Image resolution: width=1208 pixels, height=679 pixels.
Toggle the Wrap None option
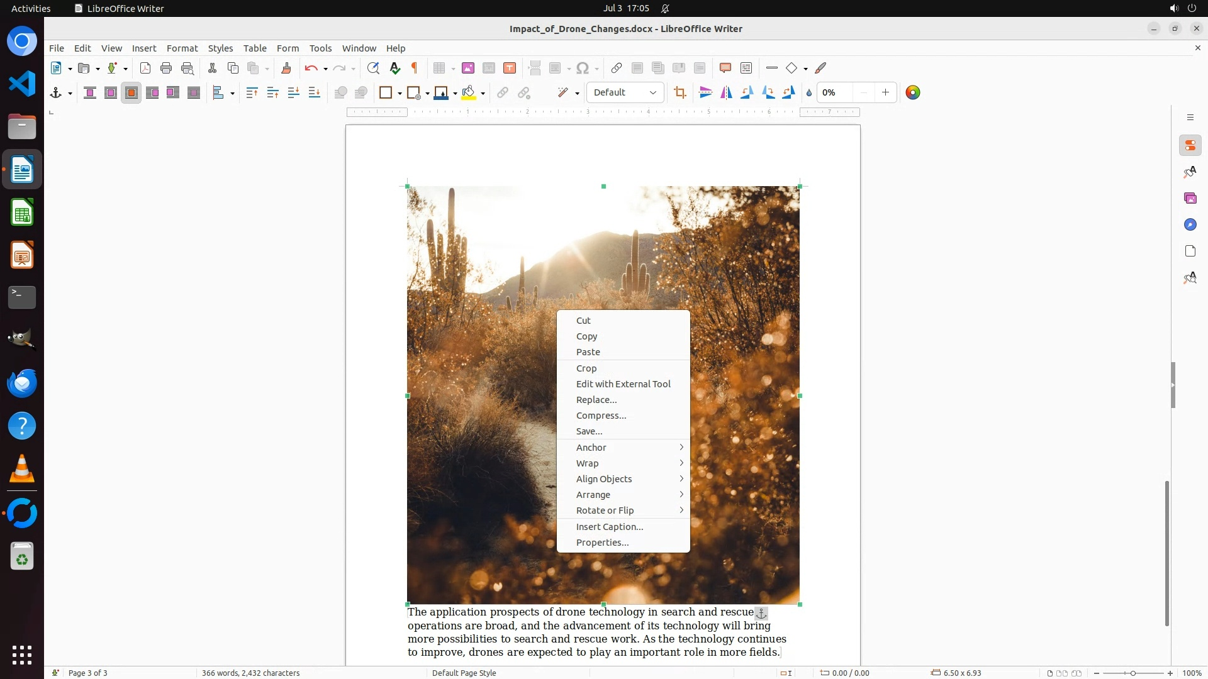[90, 92]
